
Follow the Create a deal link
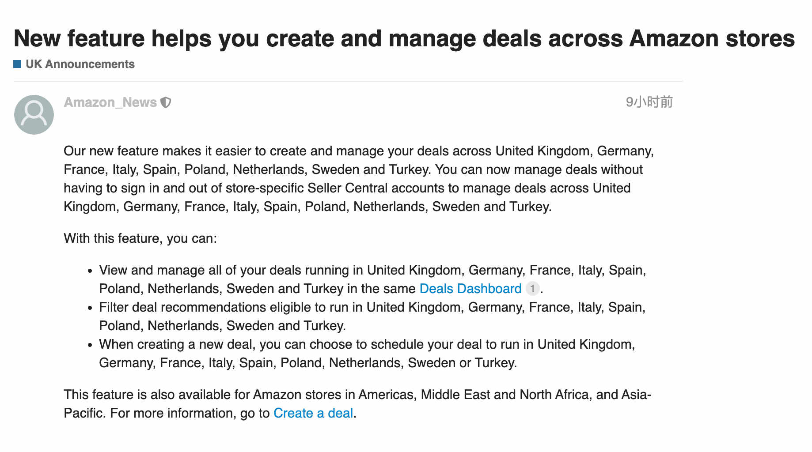coord(313,413)
